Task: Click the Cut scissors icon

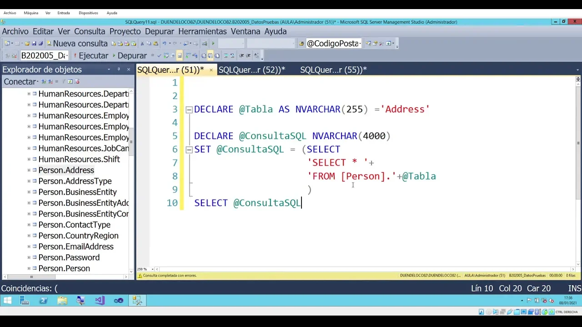Action: [142, 44]
